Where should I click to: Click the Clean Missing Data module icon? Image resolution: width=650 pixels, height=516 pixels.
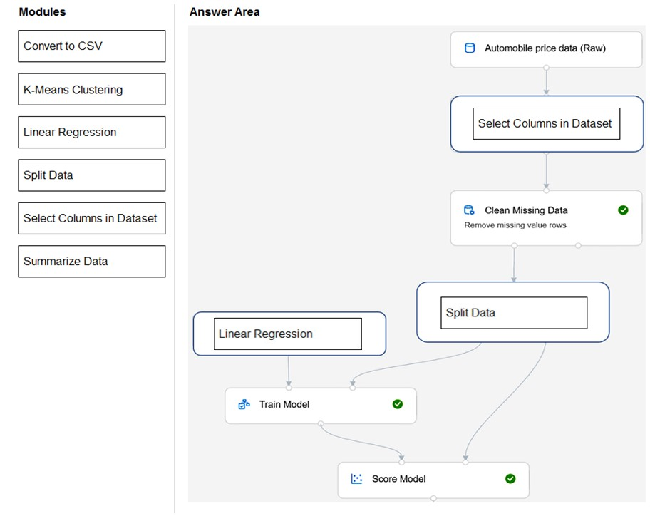point(469,210)
